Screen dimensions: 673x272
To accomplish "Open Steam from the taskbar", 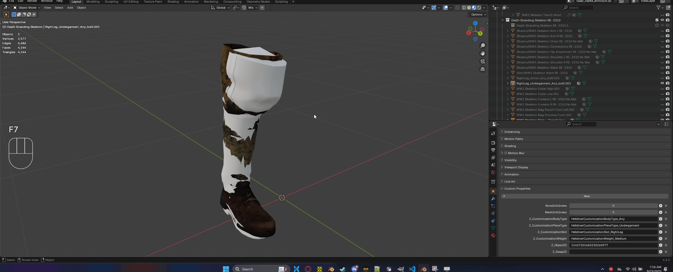I will 343,269.
